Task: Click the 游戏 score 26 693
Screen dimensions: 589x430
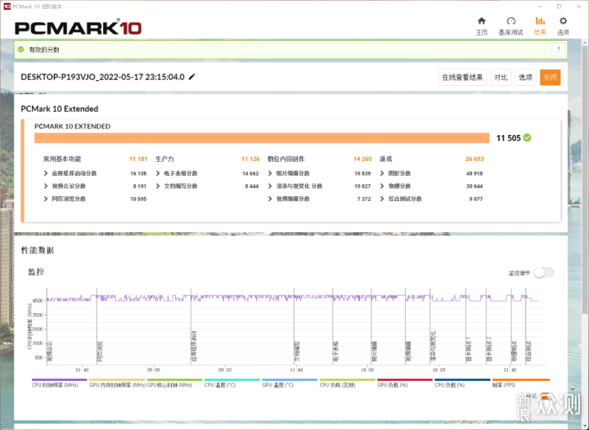Action: (474, 159)
